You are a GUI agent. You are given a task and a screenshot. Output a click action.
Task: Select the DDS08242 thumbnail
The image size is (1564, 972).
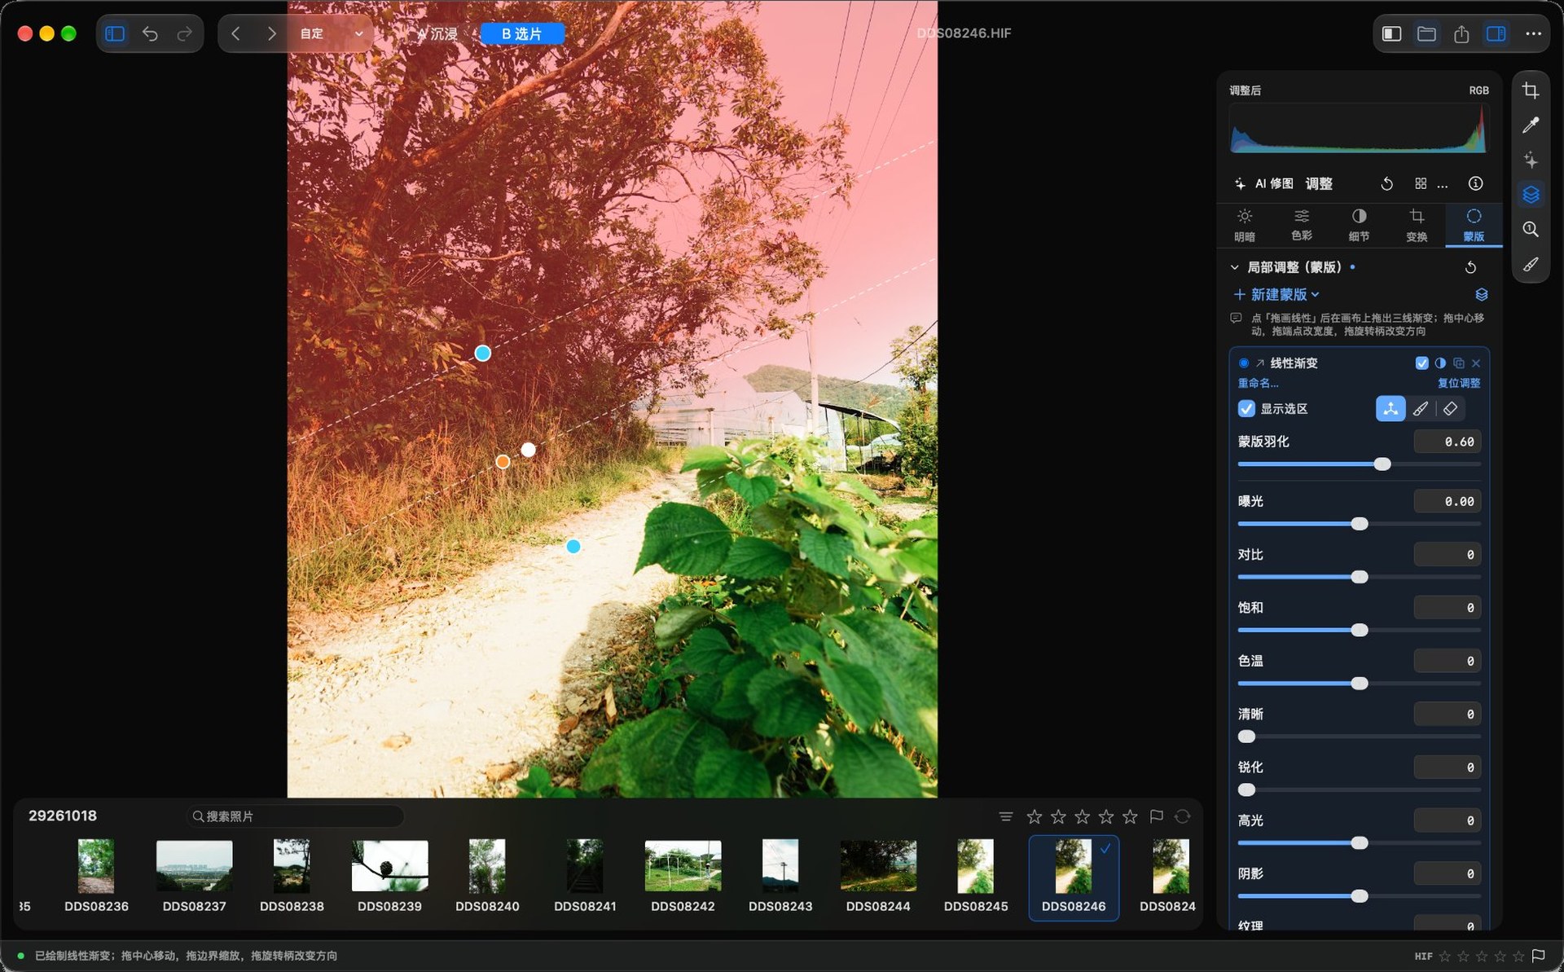[683, 876]
